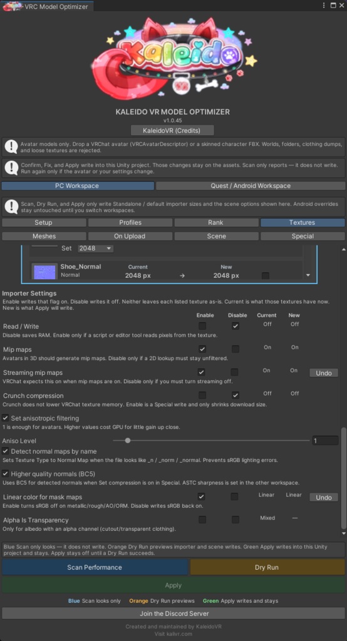Image resolution: width=347 pixels, height=641 pixels.
Task: Check Enable for Read / Write
Action: point(202,326)
